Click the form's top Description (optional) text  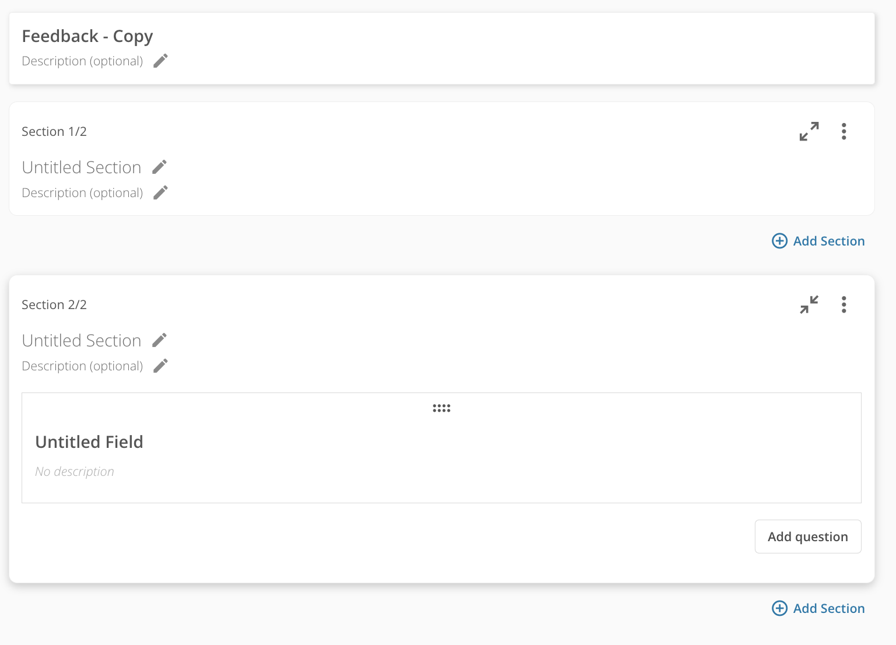point(82,61)
